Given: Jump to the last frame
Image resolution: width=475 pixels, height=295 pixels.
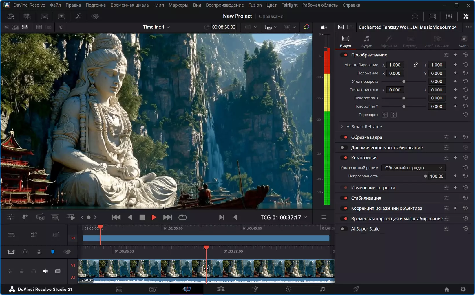Looking at the screenshot, I should 167,217.
